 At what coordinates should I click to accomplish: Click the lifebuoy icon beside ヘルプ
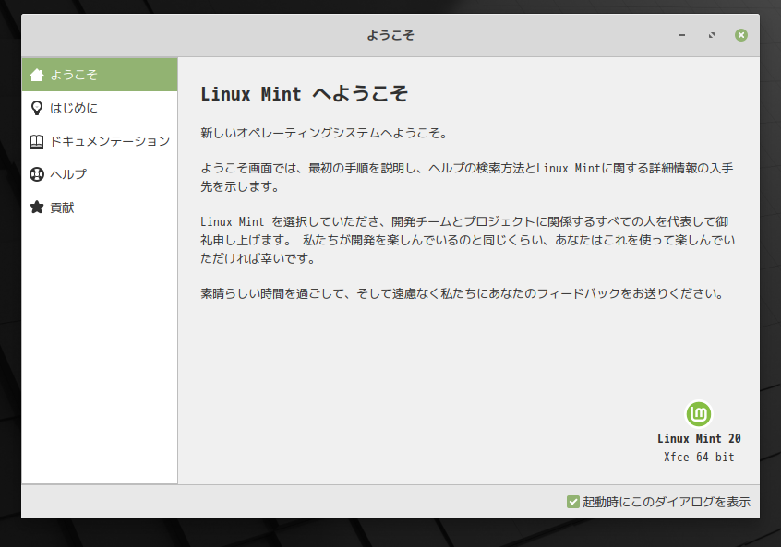click(x=37, y=174)
